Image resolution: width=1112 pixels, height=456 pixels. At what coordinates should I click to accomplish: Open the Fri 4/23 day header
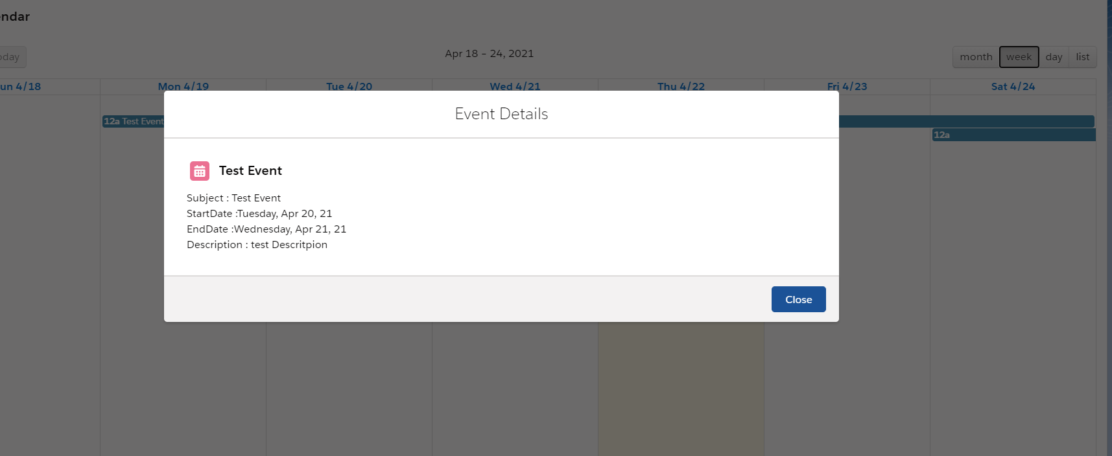coord(847,86)
